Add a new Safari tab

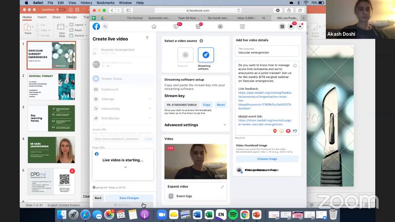[x=303, y=18]
